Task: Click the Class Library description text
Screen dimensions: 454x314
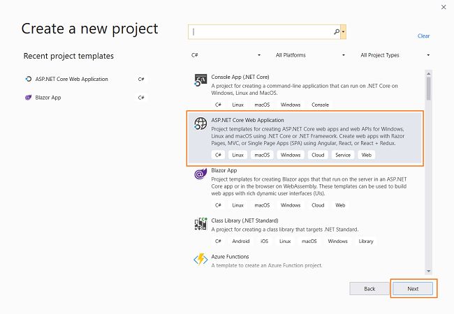Action: point(284,230)
